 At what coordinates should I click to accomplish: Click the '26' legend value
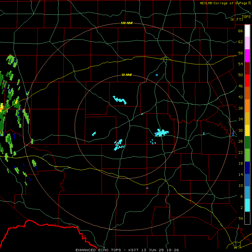[241, 141]
